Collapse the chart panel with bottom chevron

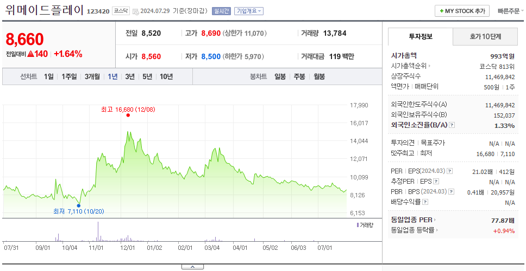192,267
